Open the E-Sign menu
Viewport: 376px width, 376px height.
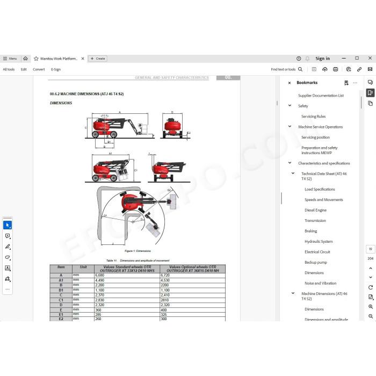click(56, 69)
